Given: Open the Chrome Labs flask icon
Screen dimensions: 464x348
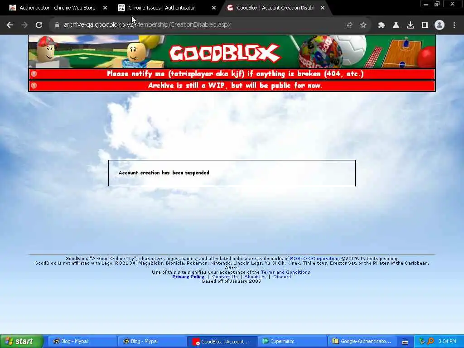Looking at the screenshot, I should (x=396, y=25).
